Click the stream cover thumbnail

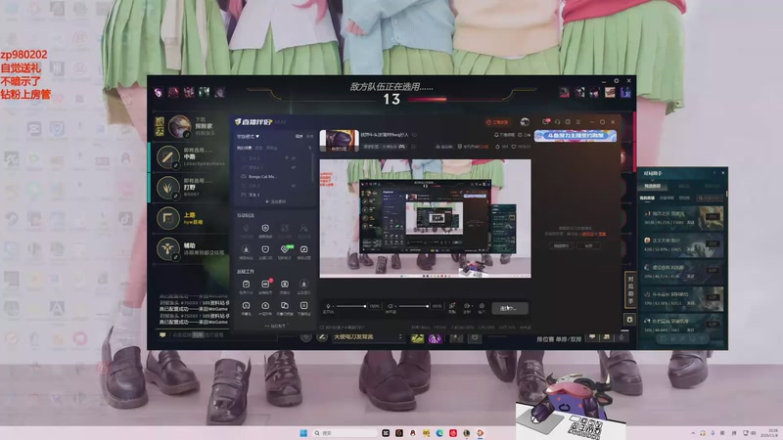pos(339,140)
